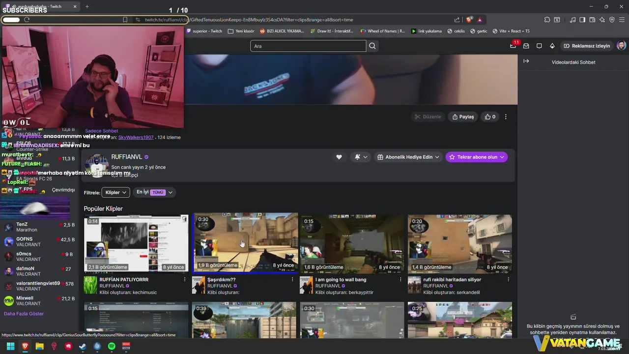Open Brave Shields lion icon in address bar
This screenshot has width=629, height=354.
469,20
